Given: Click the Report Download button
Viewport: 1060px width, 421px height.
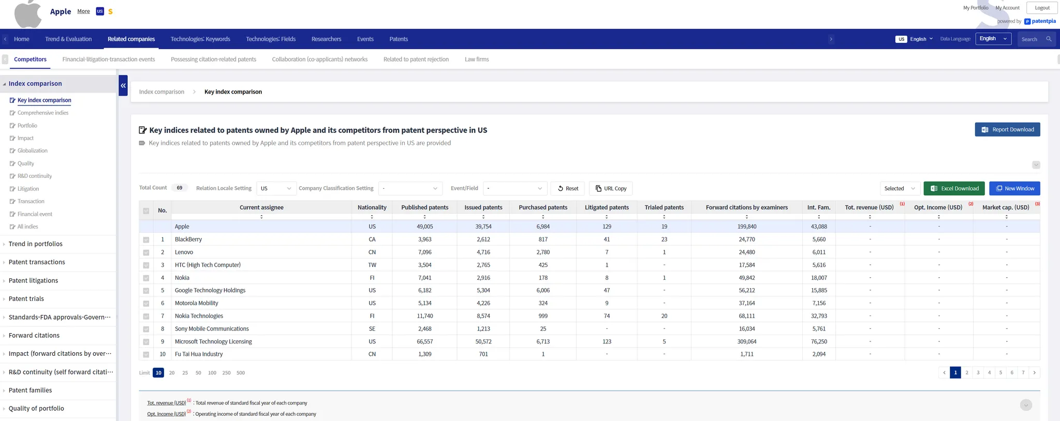Looking at the screenshot, I should 1007,130.
